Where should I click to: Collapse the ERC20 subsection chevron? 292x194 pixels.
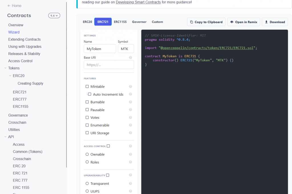click(x=10, y=76)
